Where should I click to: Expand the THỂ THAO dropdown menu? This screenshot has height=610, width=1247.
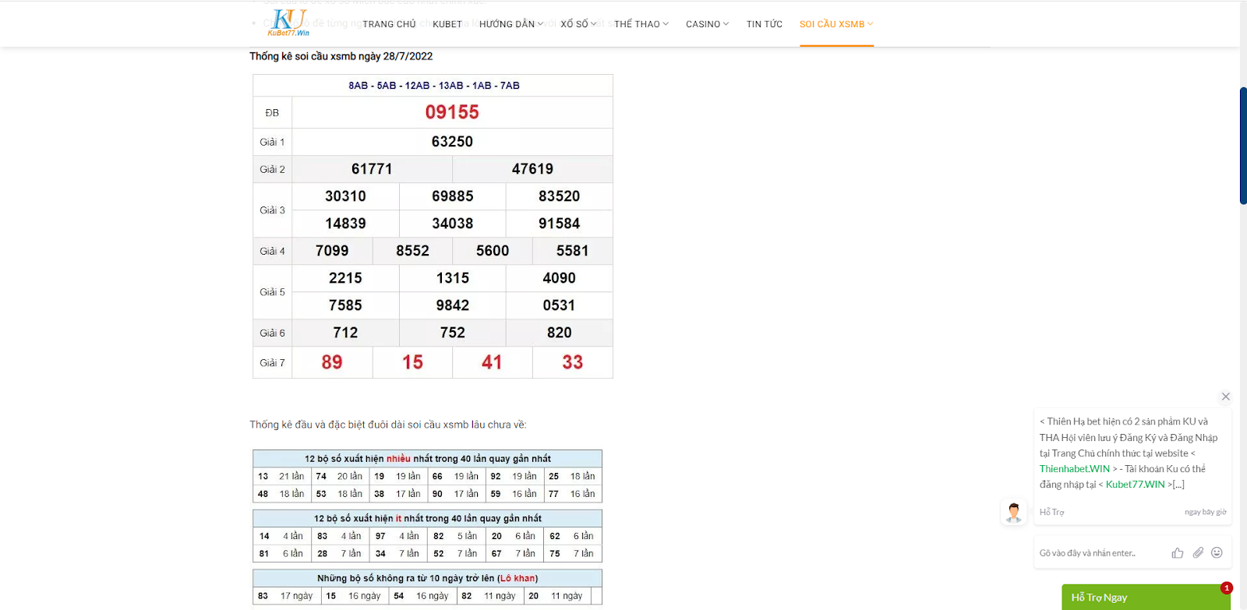(641, 24)
